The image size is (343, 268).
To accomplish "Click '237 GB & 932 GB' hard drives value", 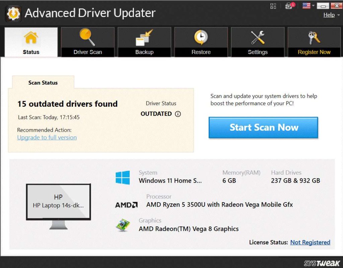I will tap(295, 181).
